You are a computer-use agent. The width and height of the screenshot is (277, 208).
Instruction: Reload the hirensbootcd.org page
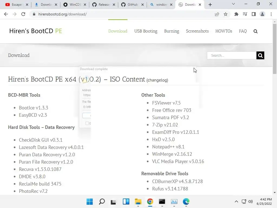pos(23,14)
